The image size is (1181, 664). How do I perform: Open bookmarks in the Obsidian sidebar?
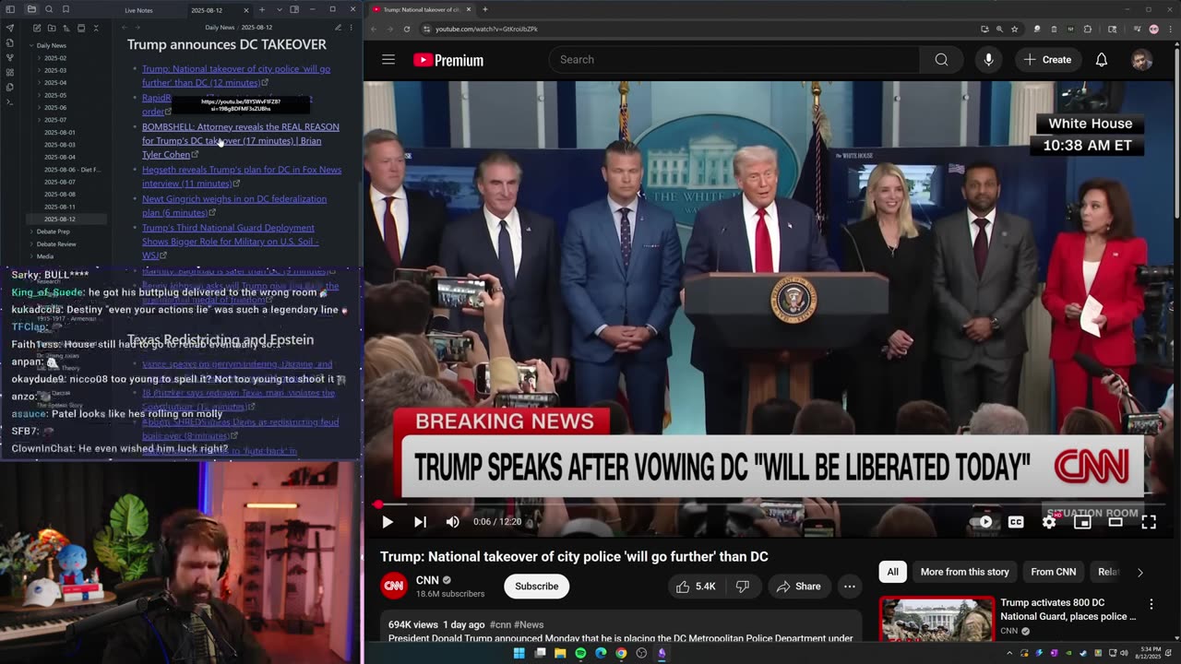(x=66, y=9)
